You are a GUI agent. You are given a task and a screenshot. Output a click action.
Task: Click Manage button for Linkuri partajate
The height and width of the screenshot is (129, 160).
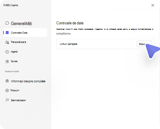pos(144,44)
